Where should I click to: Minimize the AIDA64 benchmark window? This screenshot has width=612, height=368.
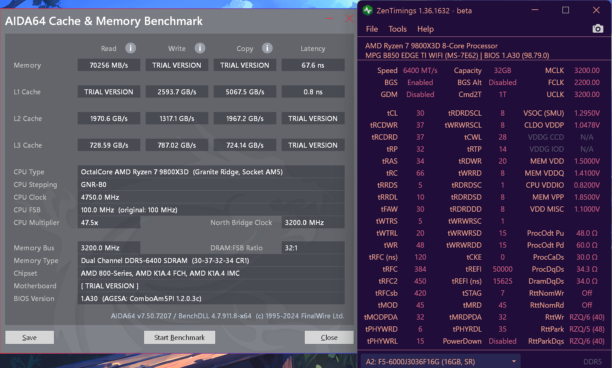[330, 18]
